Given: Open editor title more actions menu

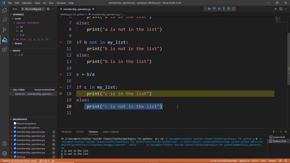Looking at the screenshot, I should [x=286, y=9].
